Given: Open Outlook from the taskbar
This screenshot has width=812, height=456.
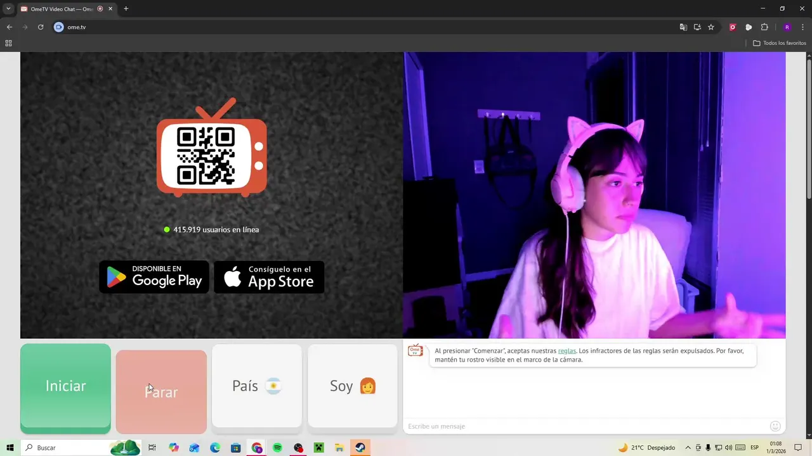Looking at the screenshot, I should click(194, 448).
